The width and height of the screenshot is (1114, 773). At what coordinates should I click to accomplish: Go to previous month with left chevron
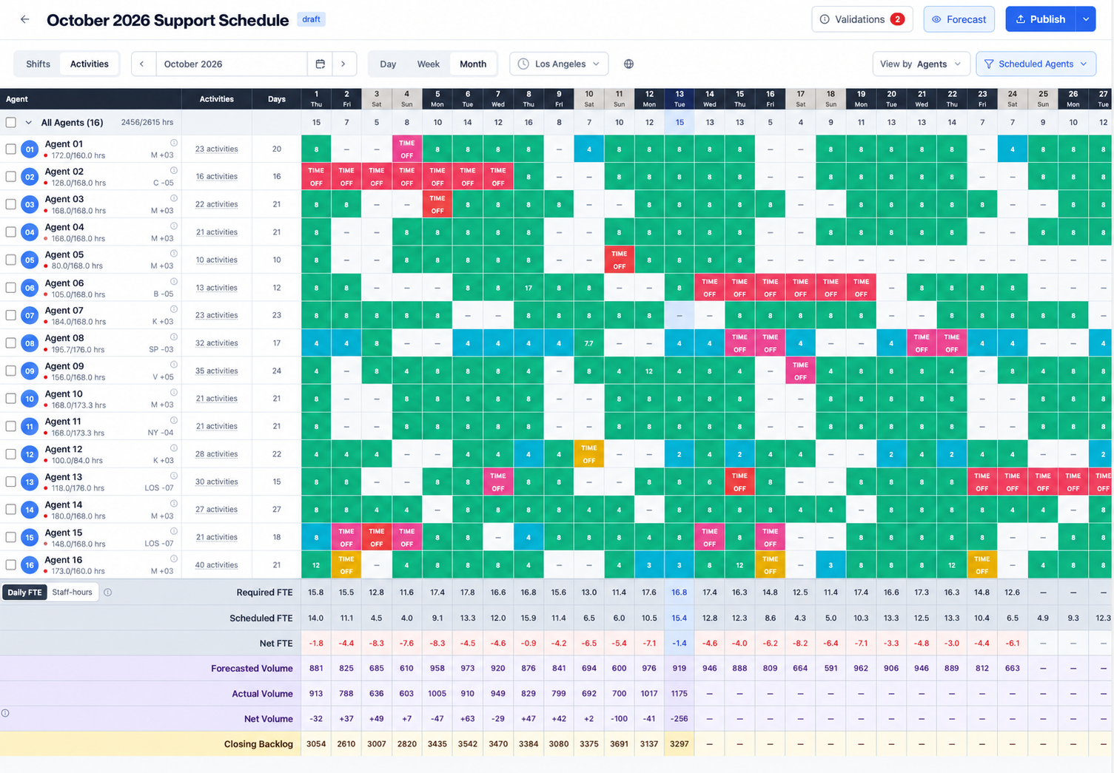[x=142, y=64]
